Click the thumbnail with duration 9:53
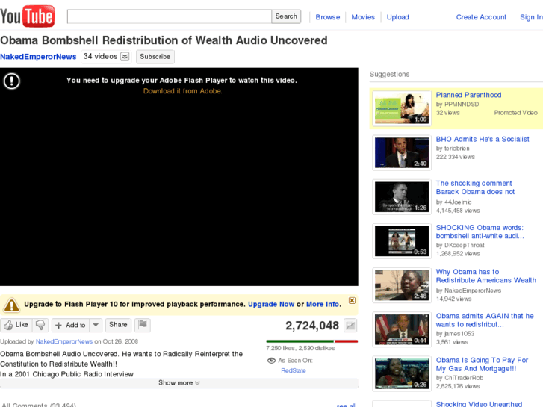Viewport: 543px width, 407px height. click(x=402, y=241)
